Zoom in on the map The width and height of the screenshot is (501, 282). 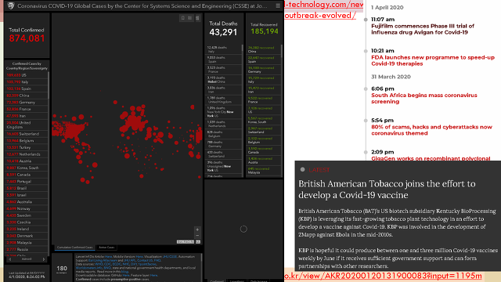tap(197, 230)
